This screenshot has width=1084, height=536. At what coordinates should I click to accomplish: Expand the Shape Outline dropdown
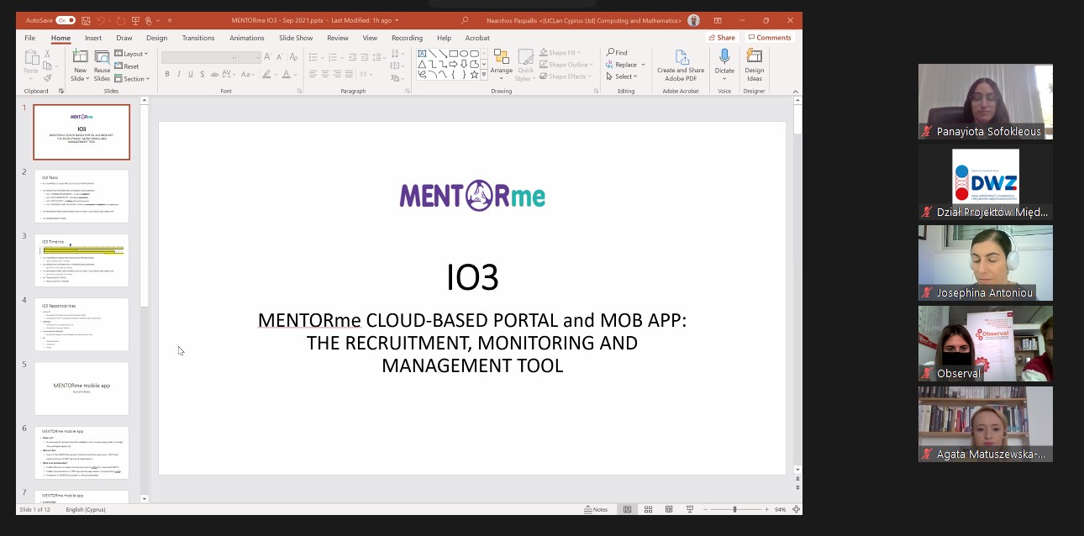click(567, 65)
